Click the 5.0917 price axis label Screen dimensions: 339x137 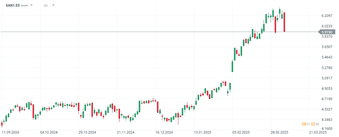point(327,78)
